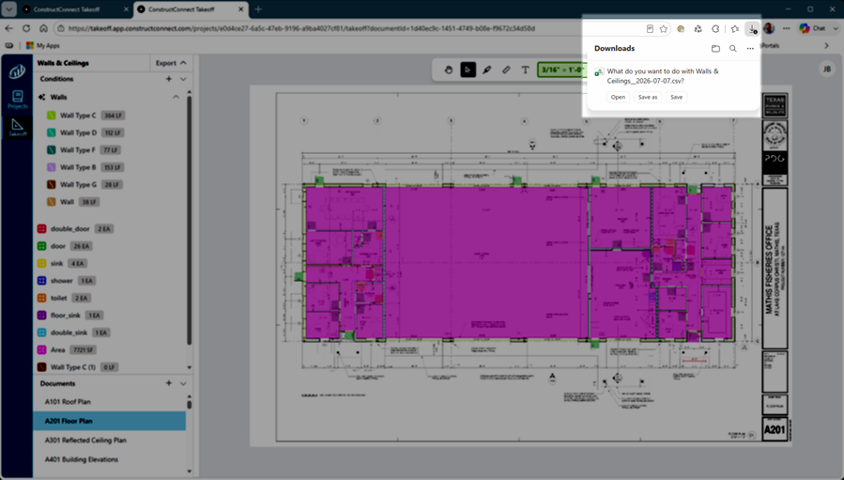
Task: Expand the Copilot Chat dropdown arrow
Action: pyautogui.click(x=836, y=28)
